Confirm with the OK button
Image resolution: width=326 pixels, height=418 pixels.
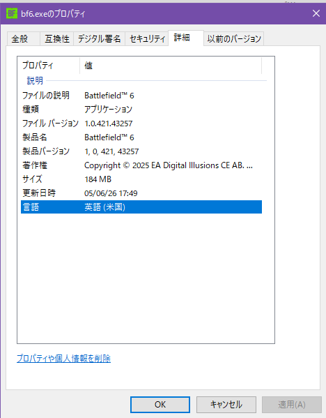click(160, 405)
